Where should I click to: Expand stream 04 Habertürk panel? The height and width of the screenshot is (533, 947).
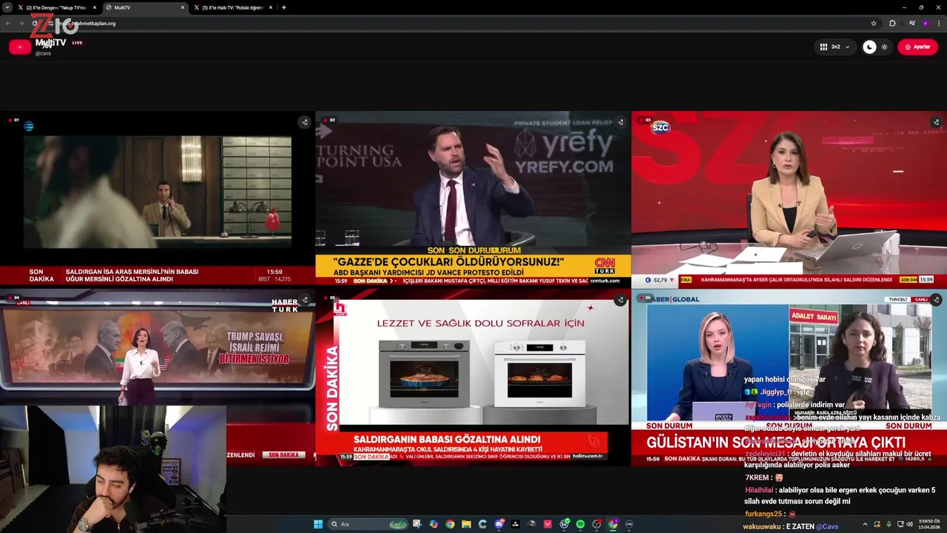pyautogui.click(x=304, y=300)
